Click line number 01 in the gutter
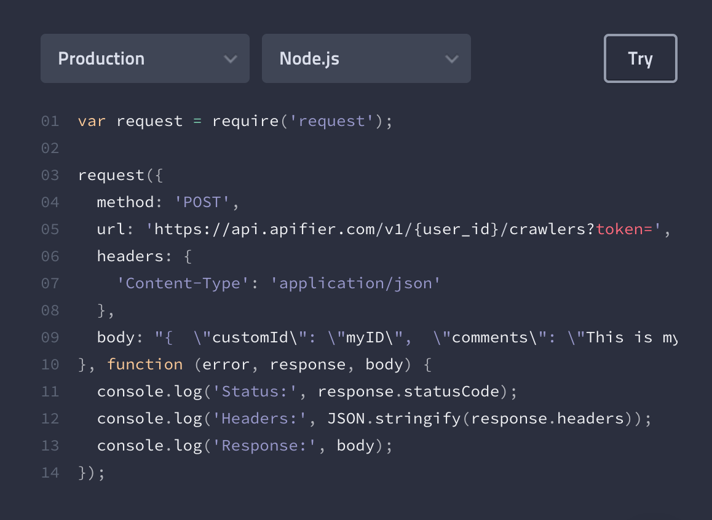 click(50, 120)
